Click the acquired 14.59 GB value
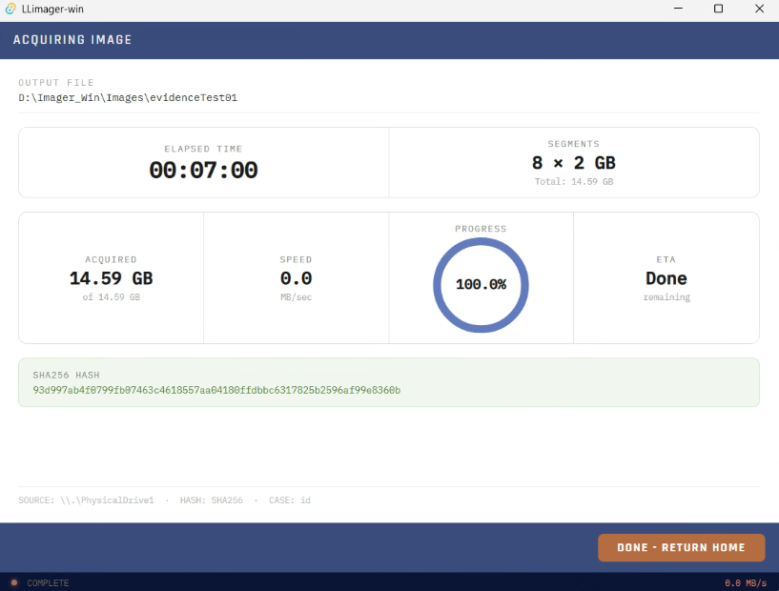This screenshot has width=779, height=591. click(112, 278)
